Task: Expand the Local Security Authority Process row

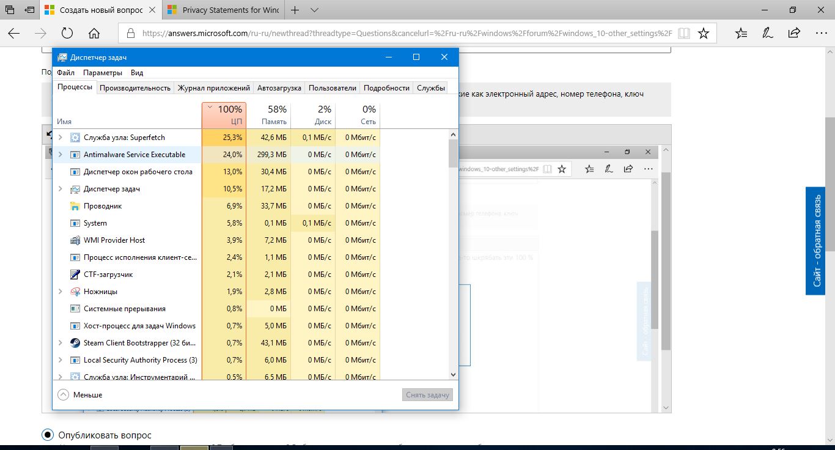Action: (60, 360)
